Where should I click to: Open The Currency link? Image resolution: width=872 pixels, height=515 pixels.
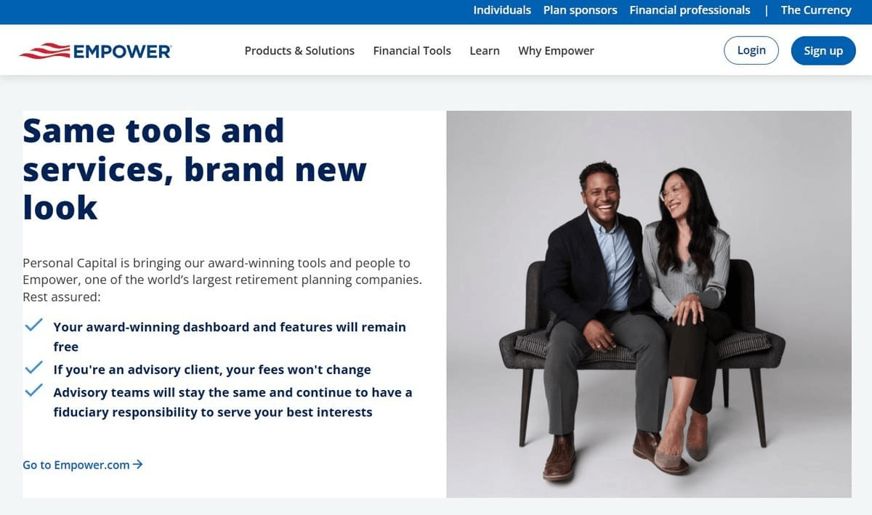[x=816, y=10]
